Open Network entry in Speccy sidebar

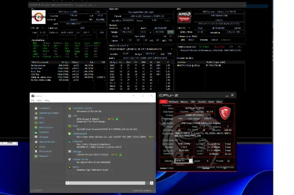point(44,156)
